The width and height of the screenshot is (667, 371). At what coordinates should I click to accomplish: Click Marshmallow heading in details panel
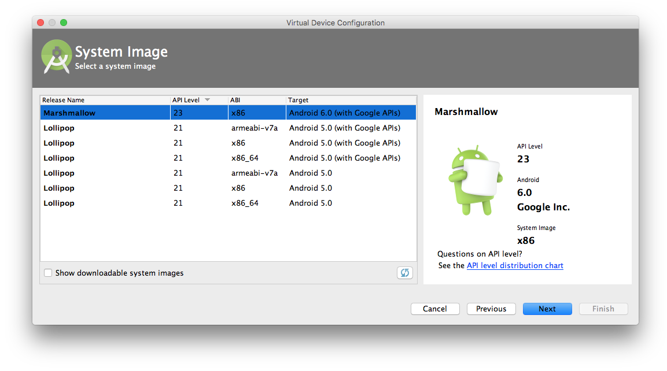coord(466,112)
